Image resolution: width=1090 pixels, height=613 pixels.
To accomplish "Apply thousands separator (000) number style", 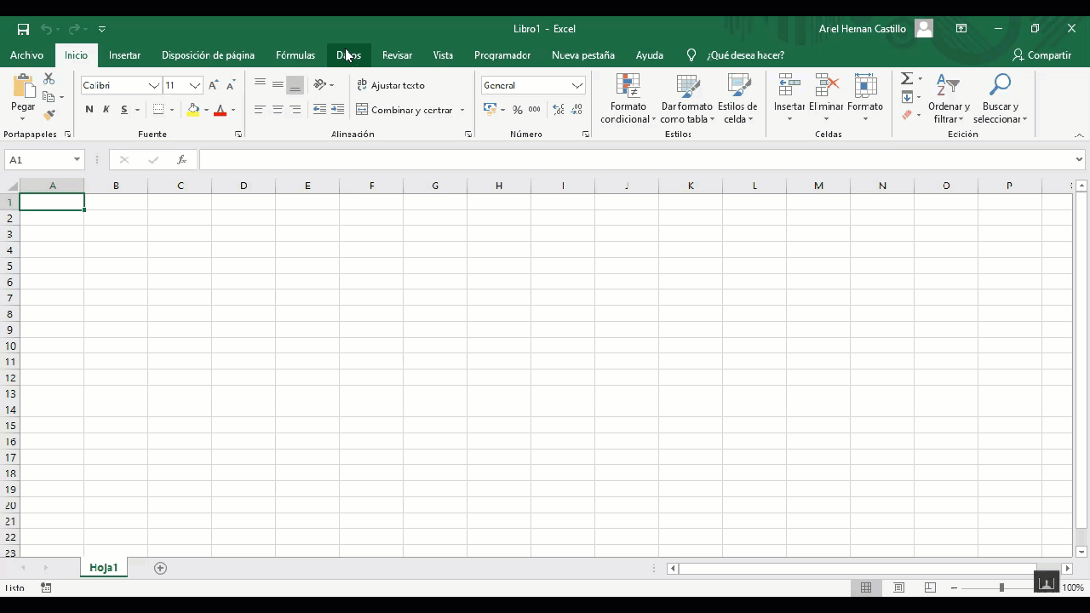I will pos(534,110).
